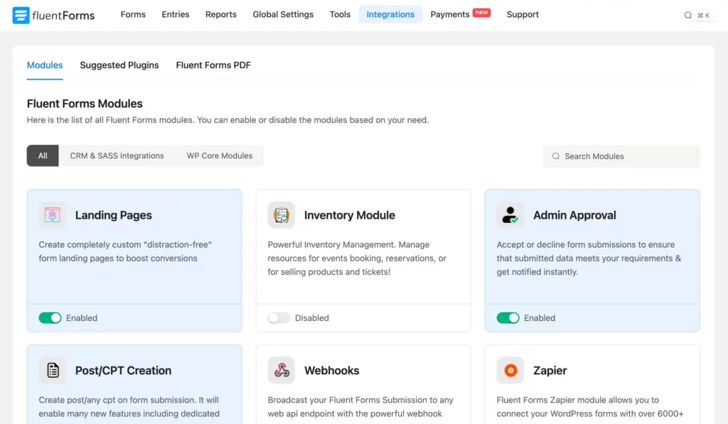728x424 pixels.
Task: Click the Admin Approval title
Action: tap(574, 215)
